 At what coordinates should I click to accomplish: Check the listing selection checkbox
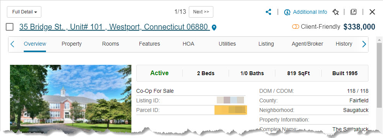click(x=10, y=27)
